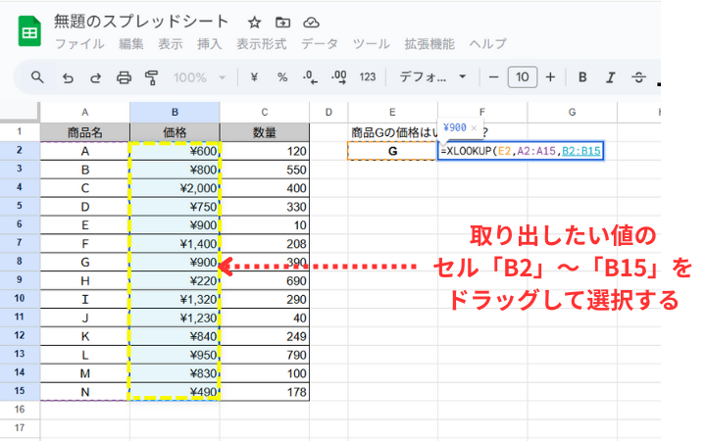Redo the last undone action
This screenshot has width=706, height=441.
click(95, 77)
